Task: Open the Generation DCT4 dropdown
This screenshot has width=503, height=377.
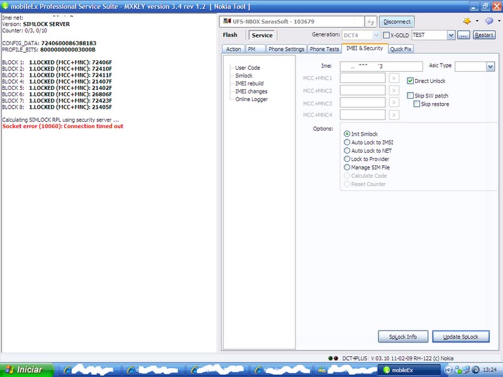Action: 376,35
